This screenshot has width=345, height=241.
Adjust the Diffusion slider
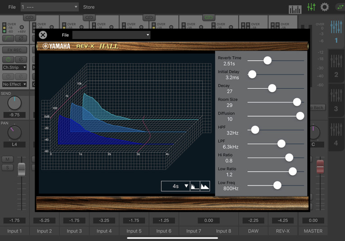pos(300,116)
